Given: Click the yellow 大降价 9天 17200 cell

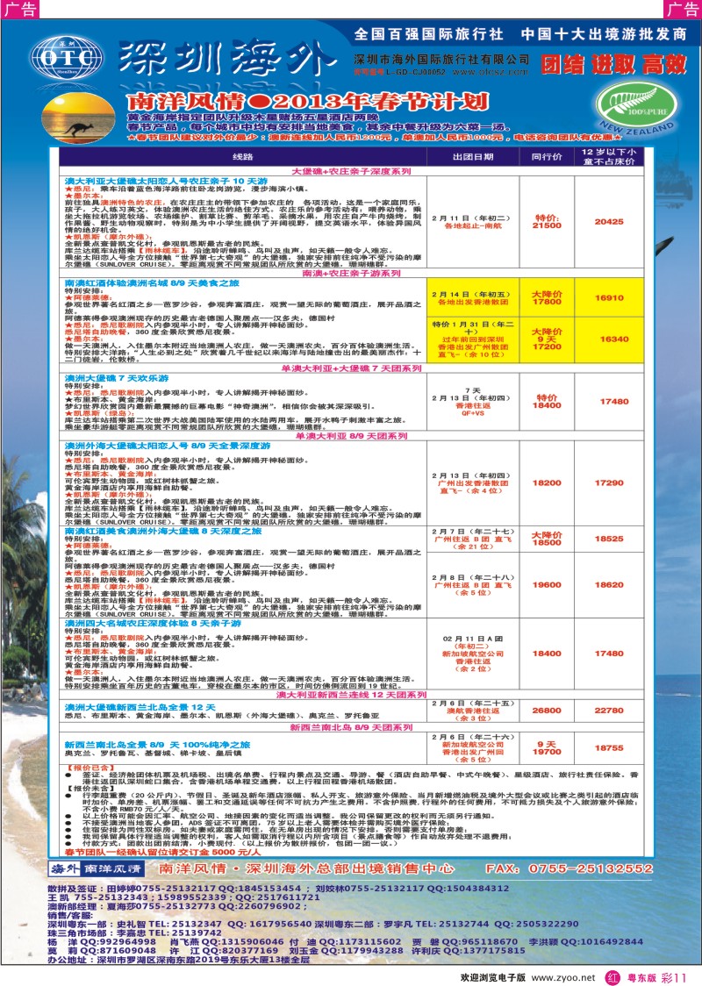Looking at the screenshot, I should [x=547, y=339].
